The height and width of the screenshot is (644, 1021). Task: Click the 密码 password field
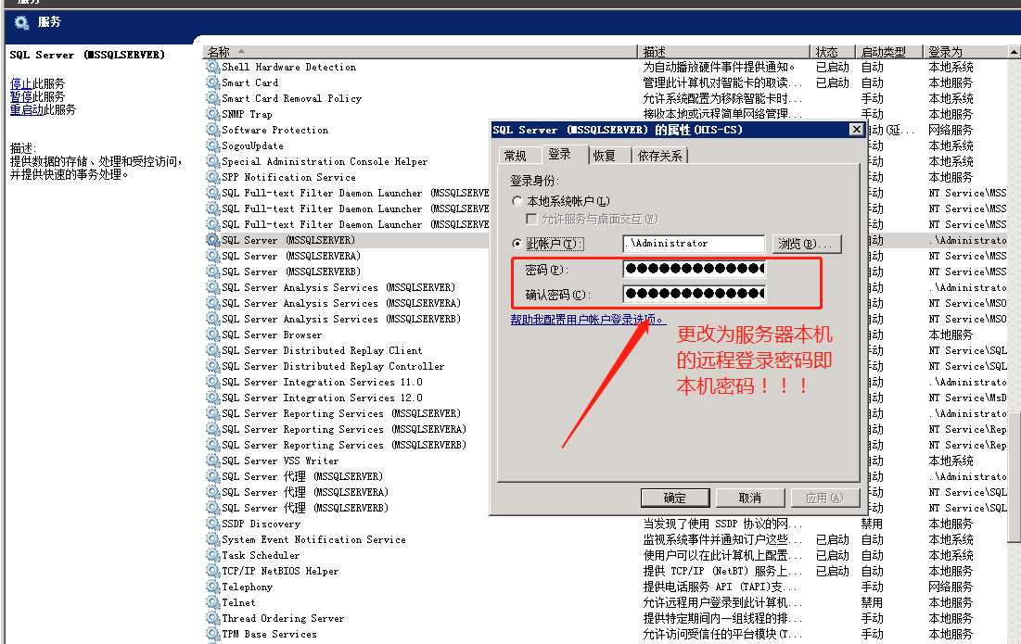point(694,269)
